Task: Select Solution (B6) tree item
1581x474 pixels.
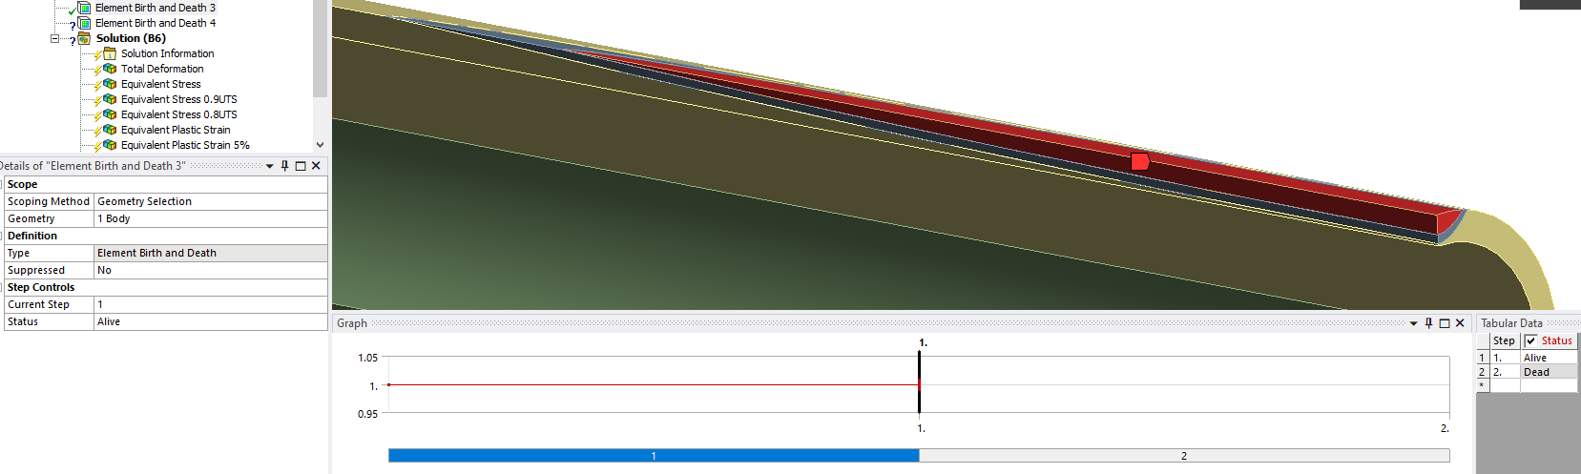Action: tap(131, 38)
